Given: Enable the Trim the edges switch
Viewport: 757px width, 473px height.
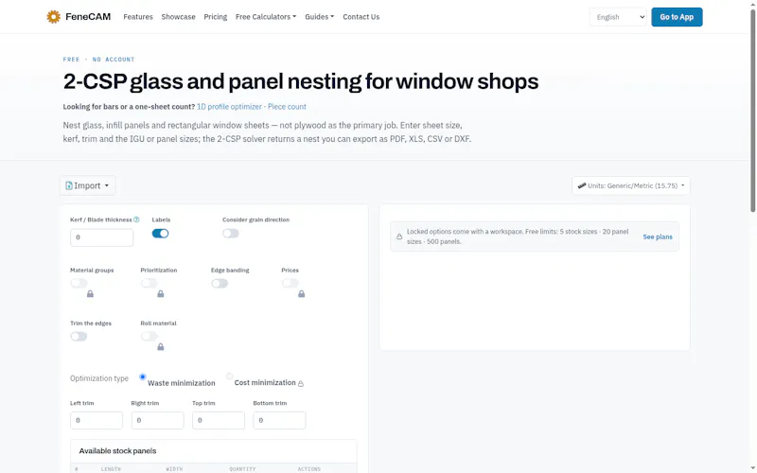Looking at the screenshot, I should 79,337.
